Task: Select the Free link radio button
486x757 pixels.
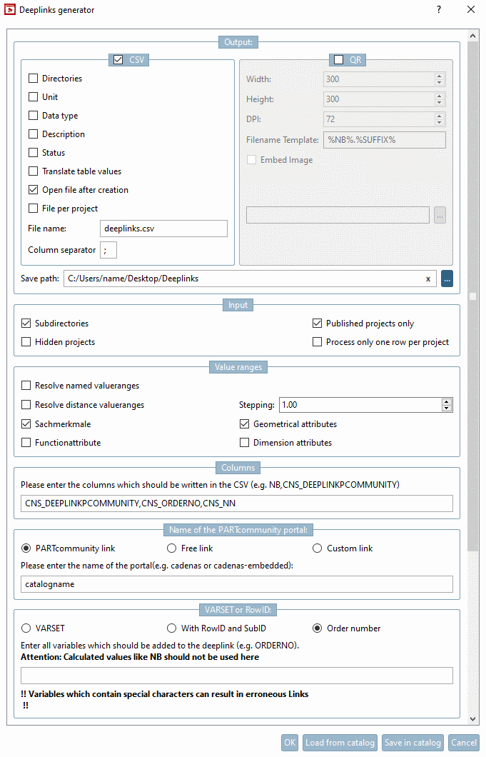Action: [171, 548]
